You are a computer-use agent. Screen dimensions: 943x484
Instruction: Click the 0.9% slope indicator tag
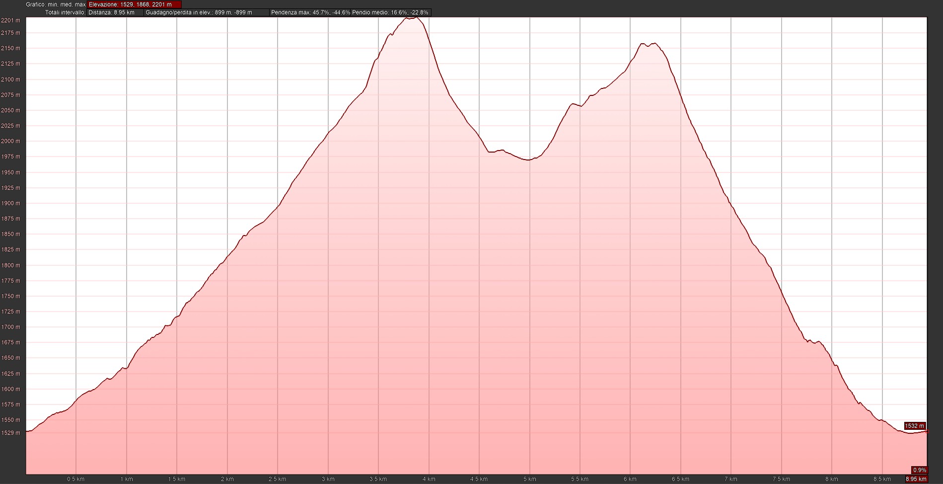[x=919, y=470]
